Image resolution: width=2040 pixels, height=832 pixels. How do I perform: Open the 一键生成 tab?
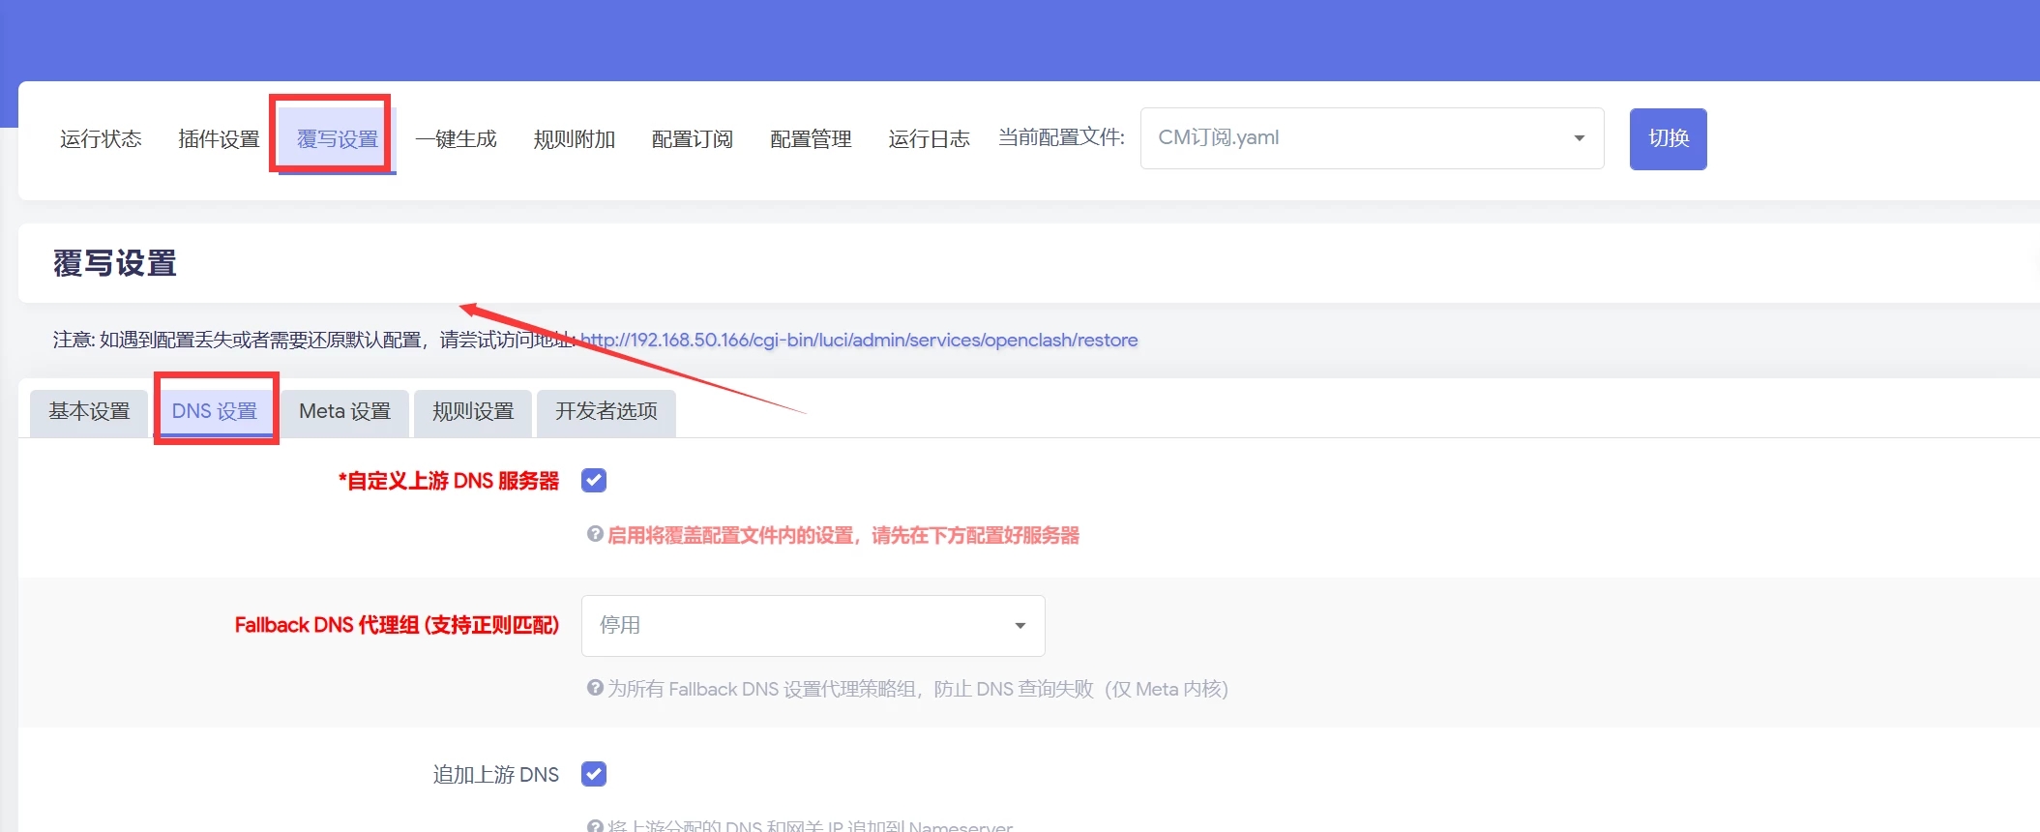pos(456,139)
